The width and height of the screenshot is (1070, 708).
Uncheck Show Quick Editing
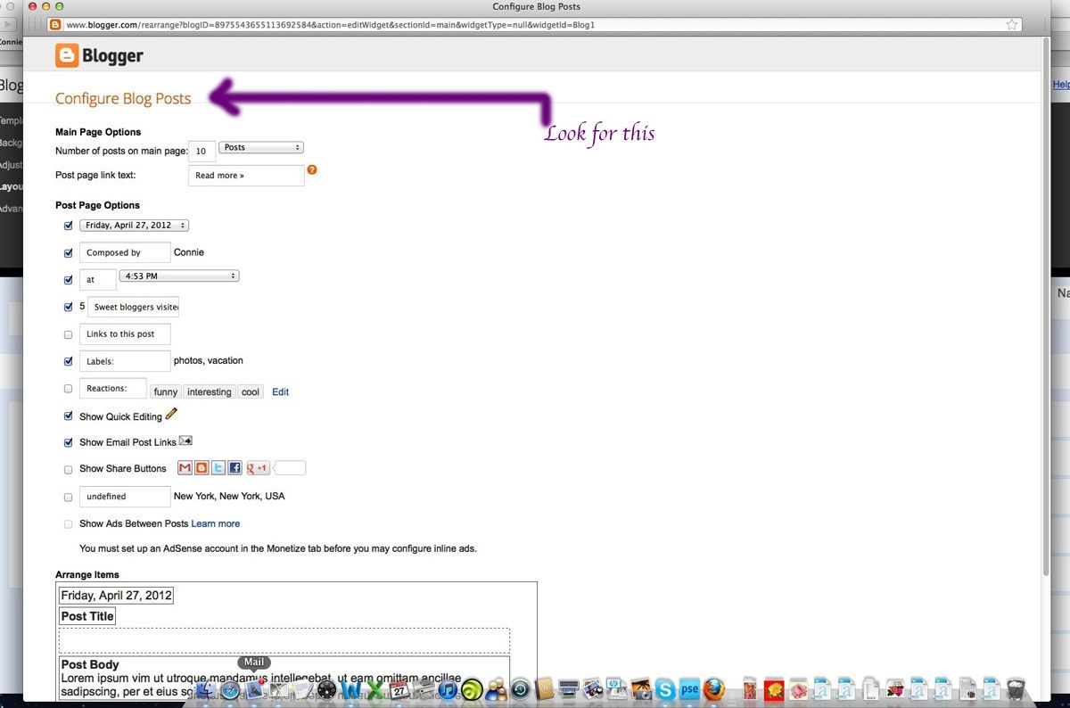[x=69, y=416]
